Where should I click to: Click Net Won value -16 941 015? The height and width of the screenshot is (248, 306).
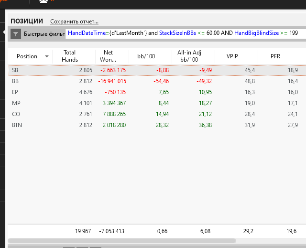(x=112, y=81)
